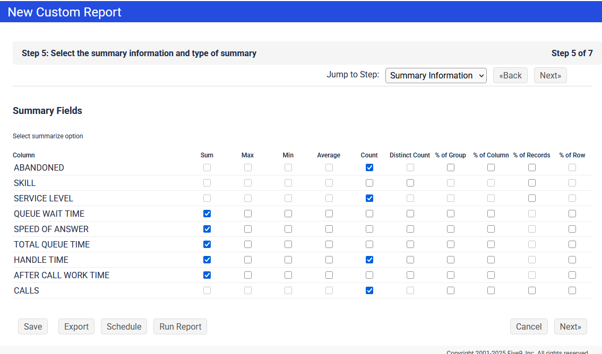Enable Max for SPEED OF ANSWER
602x354 pixels.
point(247,229)
